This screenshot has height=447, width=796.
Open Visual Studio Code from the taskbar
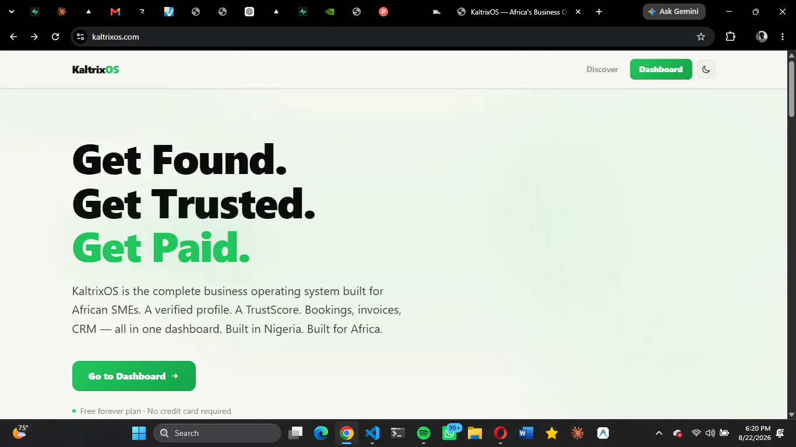tap(372, 433)
